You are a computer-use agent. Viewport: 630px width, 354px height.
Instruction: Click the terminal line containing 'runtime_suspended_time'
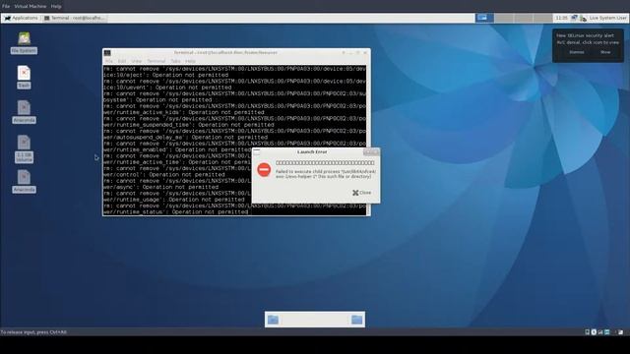(189, 125)
